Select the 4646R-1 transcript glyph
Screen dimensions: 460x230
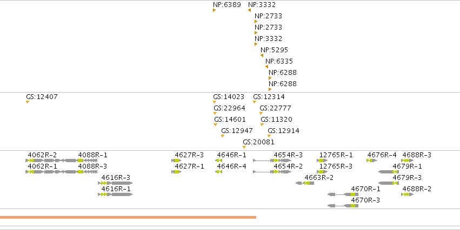pyautogui.click(x=218, y=161)
